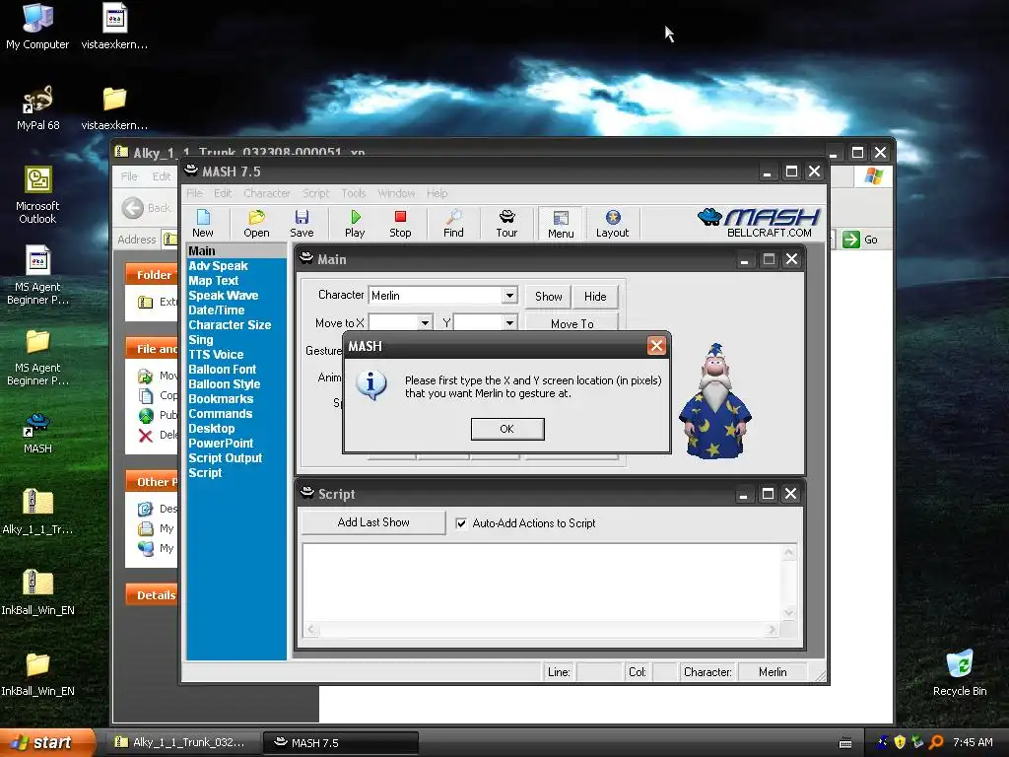Viewport: 1009px width, 757px height.
Task: Click the magnifier icon in system tray
Action: [x=936, y=742]
